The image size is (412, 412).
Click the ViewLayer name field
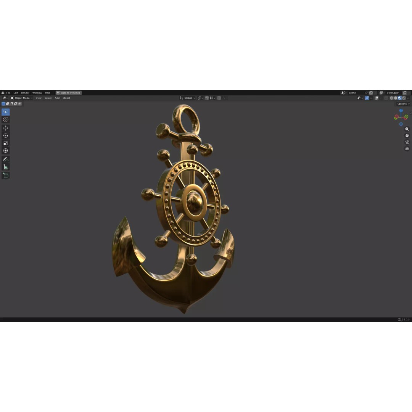pos(394,93)
